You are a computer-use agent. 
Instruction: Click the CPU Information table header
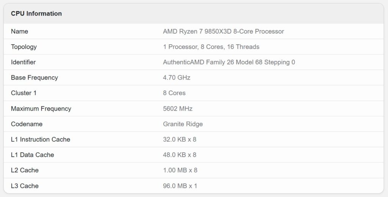(36, 14)
